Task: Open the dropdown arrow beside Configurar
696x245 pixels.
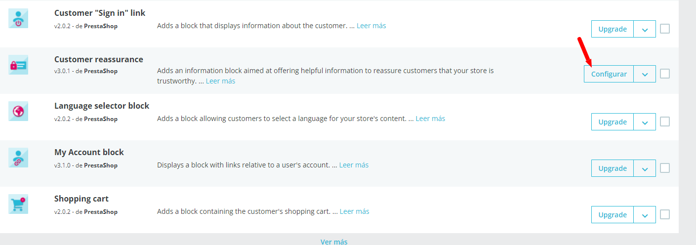Action: [x=645, y=74]
